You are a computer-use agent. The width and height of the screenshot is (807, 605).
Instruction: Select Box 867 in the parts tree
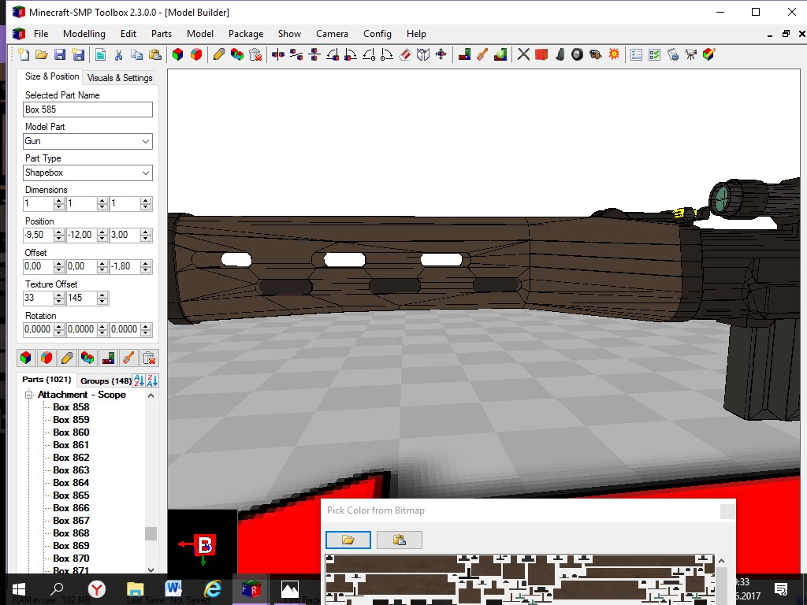click(71, 521)
